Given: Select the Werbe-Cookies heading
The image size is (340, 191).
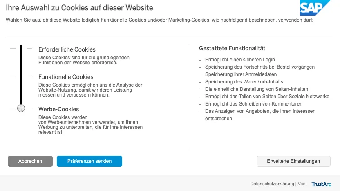Looking at the screenshot, I should (58, 109).
